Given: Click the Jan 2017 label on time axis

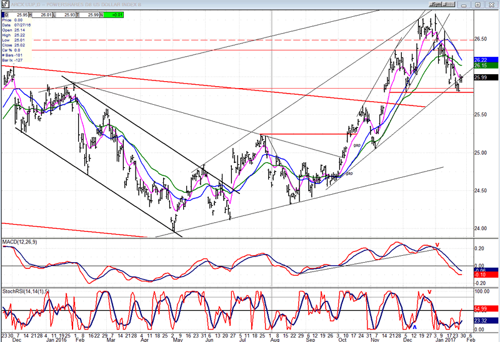Looking at the screenshot, I should pyautogui.click(x=444, y=340).
